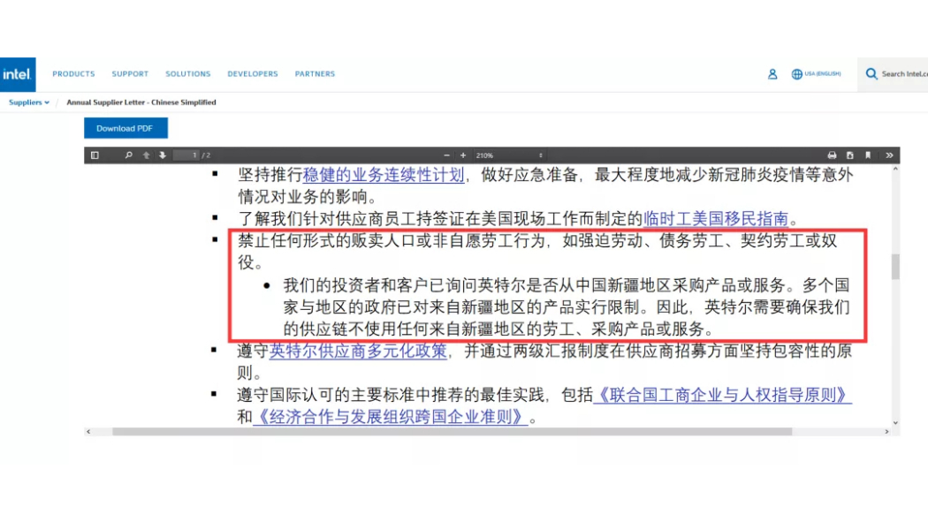928x522 pixels.
Task: Expand the Suppliers breadcrumb dropdown
Action: pos(28,102)
